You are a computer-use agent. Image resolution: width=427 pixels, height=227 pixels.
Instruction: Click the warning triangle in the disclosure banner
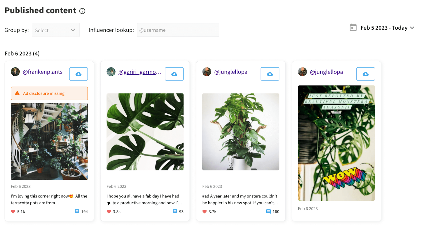(17, 93)
